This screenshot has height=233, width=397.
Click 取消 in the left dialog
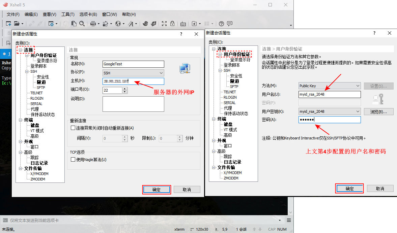coord(187,190)
